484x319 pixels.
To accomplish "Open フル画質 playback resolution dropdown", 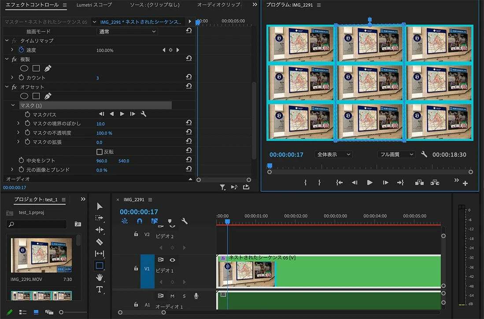I will 396,154.
